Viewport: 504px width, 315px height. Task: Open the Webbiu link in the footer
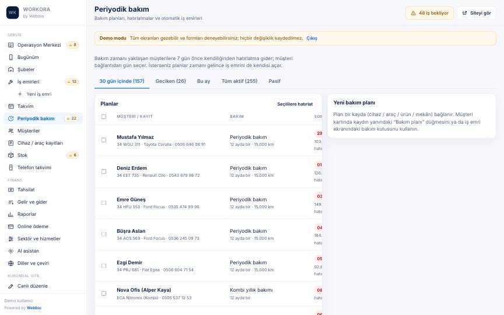click(34, 307)
